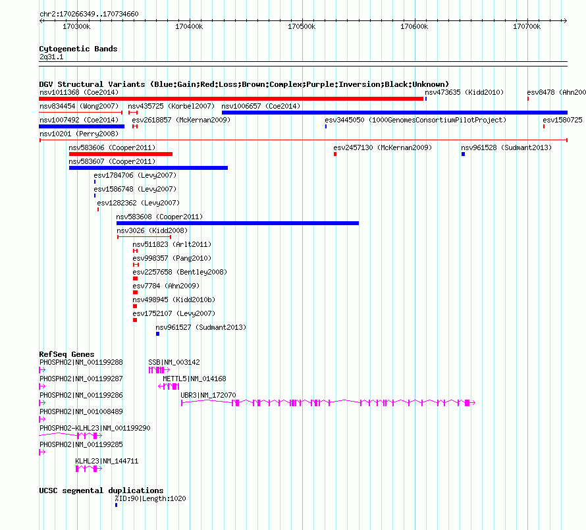Click the 170700k ruler label
Screen dimensions: 586x530
click(527, 26)
